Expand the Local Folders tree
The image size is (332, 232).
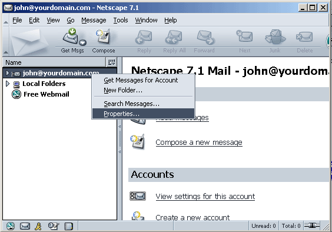8,84
